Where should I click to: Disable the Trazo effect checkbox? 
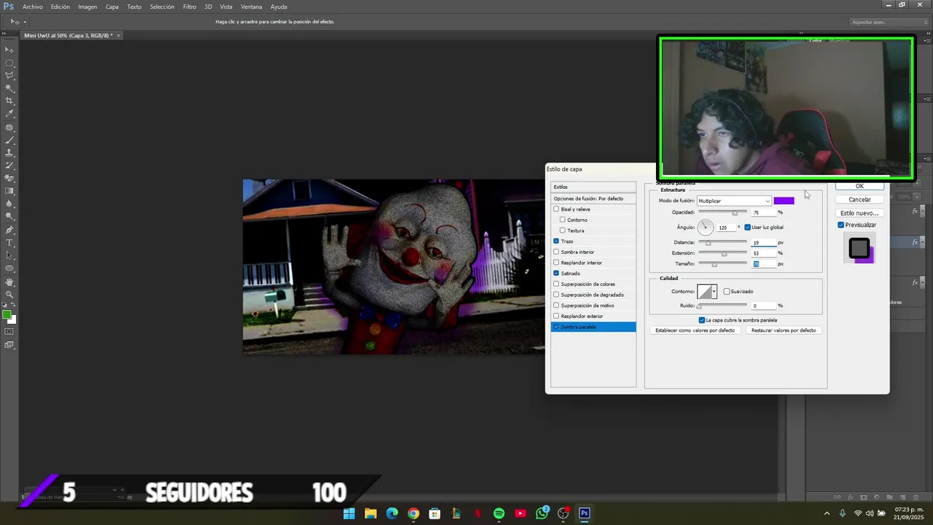click(x=556, y=241)
